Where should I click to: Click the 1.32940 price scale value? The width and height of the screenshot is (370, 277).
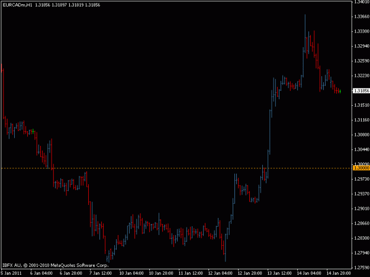point(362,46)
